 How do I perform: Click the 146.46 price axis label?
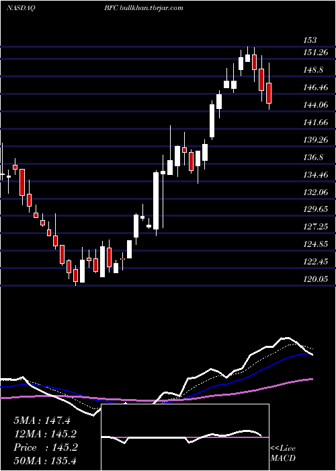316,87
